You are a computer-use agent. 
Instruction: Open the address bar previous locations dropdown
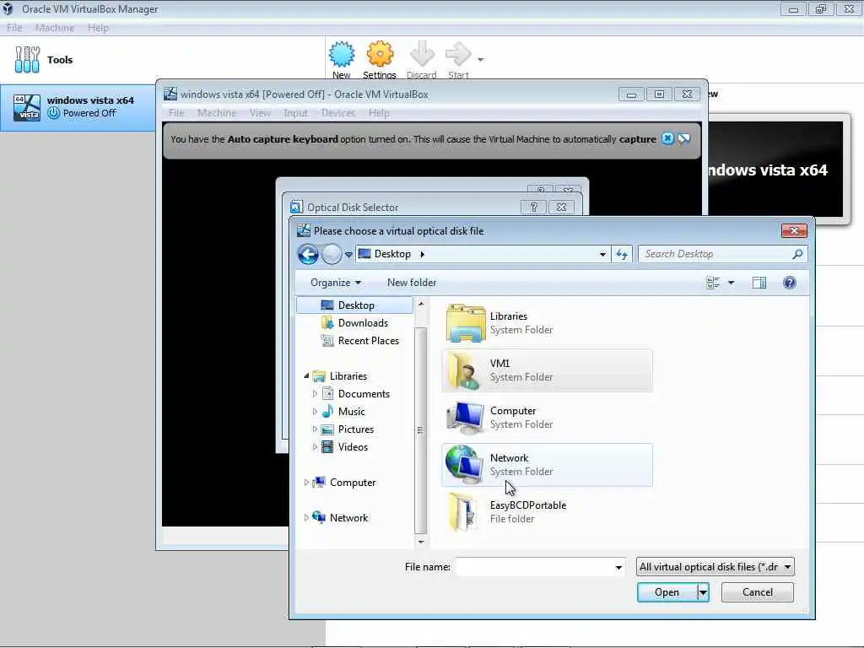pos(602,255)
